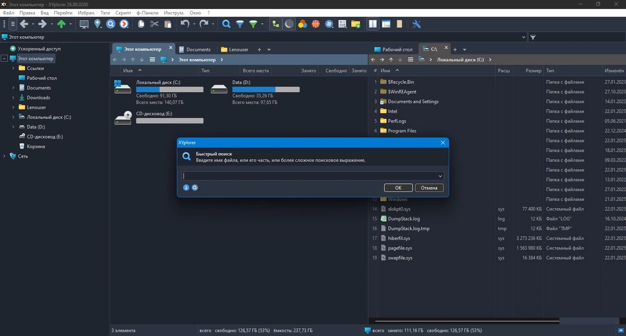Go forward using the toolbar Forward arrow
This screenshot has height=336, width=626.
tap(43, 24)
